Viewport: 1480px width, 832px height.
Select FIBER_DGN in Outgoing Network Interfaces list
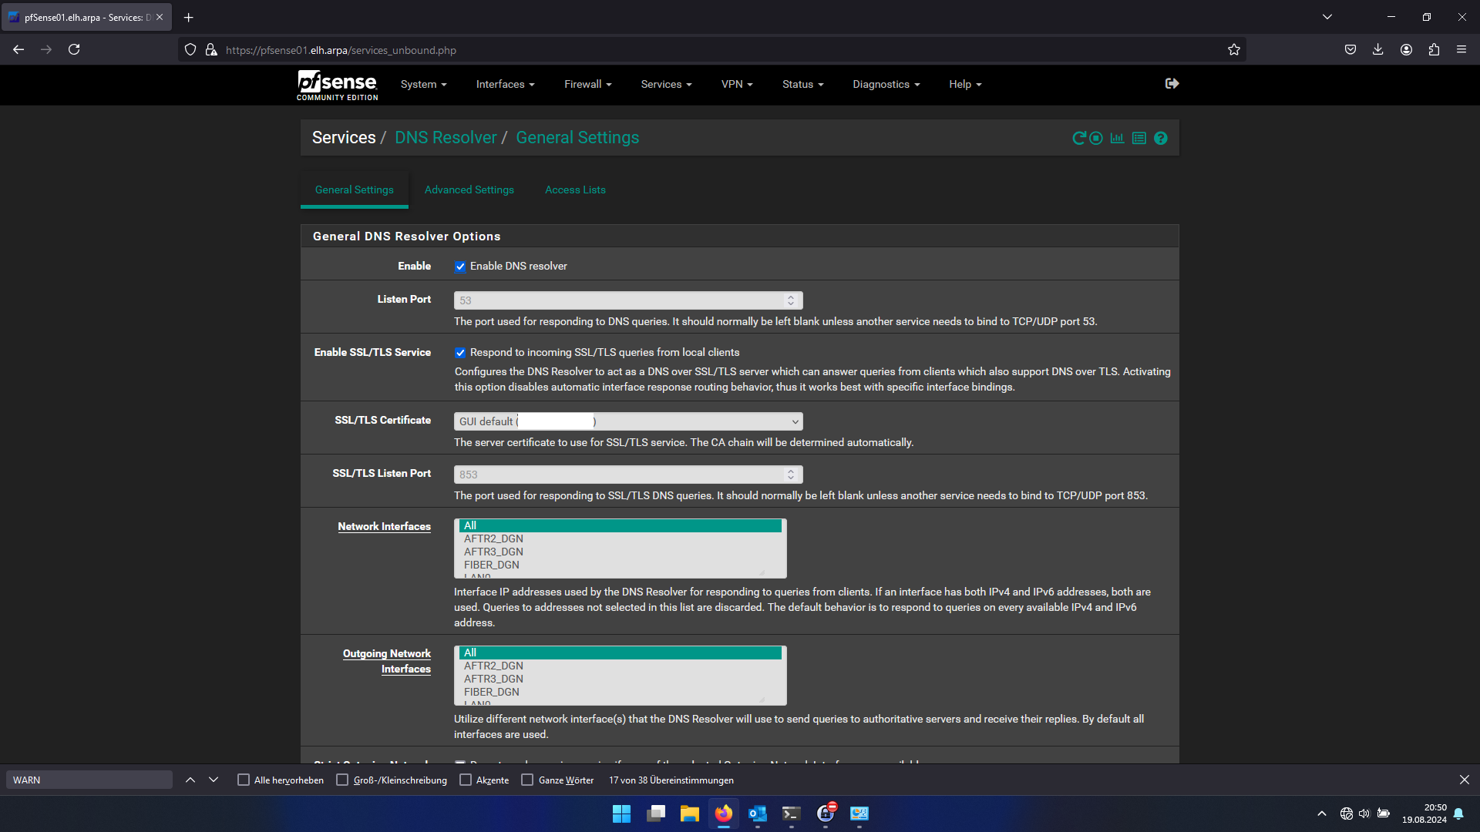pyautogui.click(x=621, y=692)
